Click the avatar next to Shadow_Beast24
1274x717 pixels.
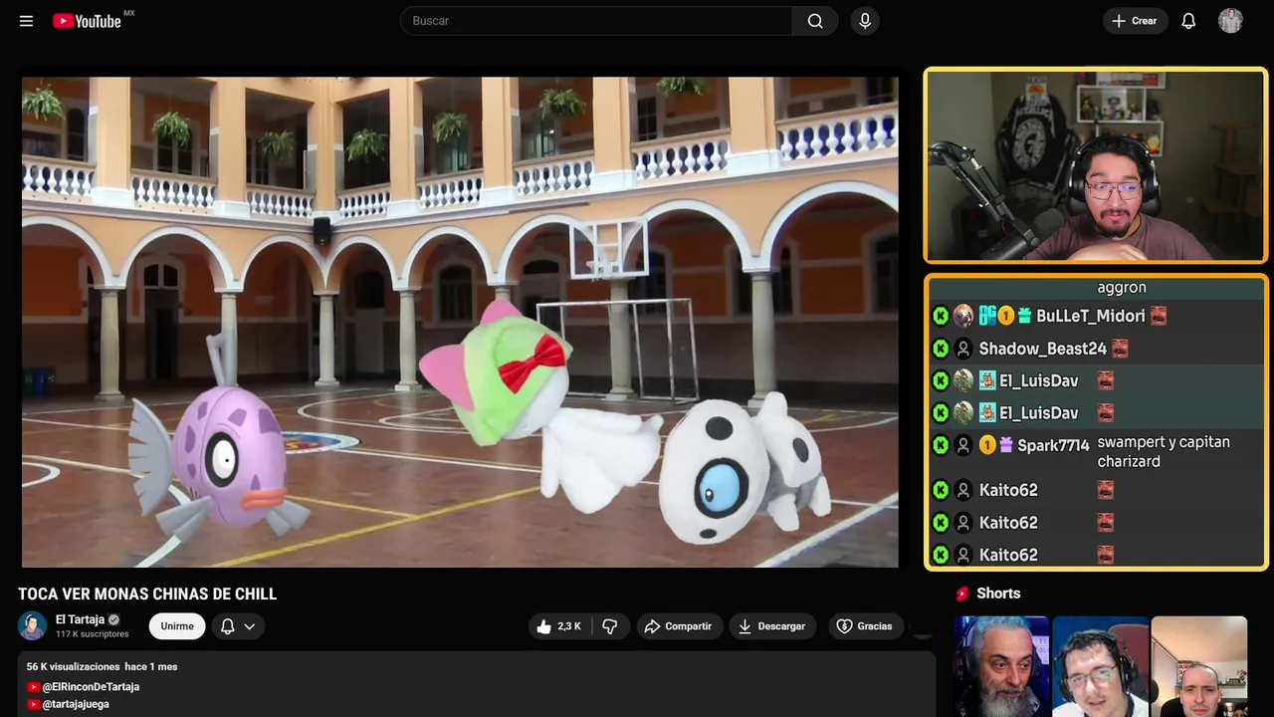(962, 349)
